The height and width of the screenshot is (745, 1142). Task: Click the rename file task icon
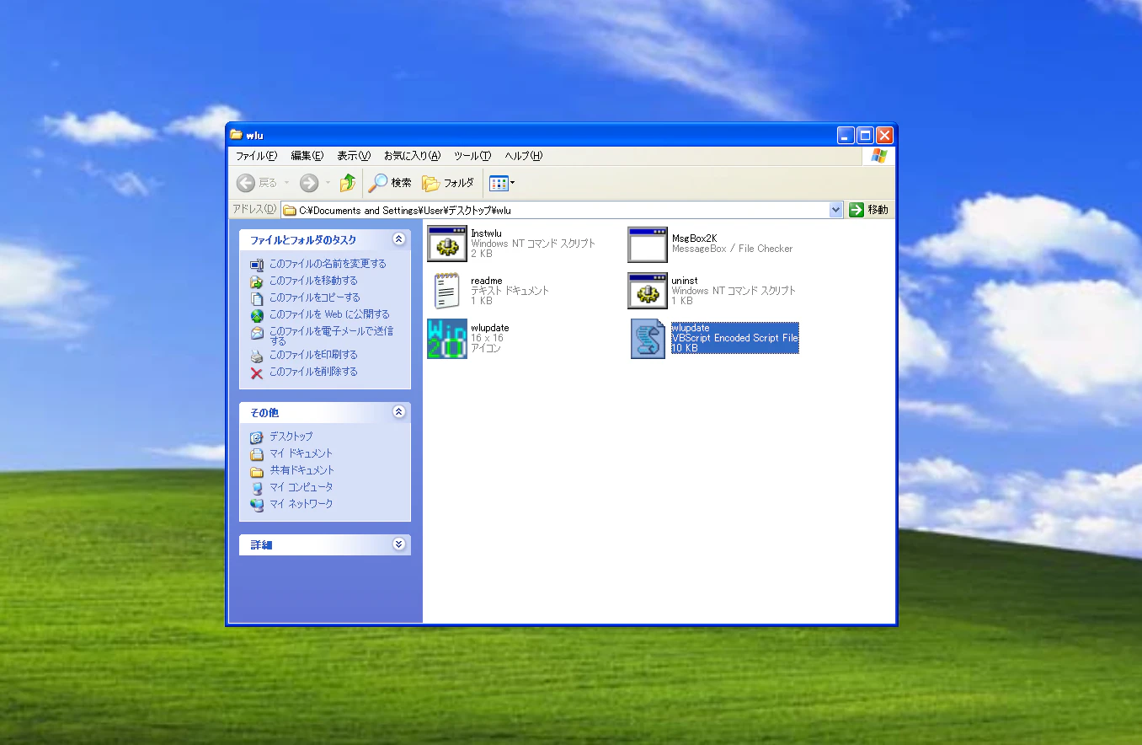(257, 264)
